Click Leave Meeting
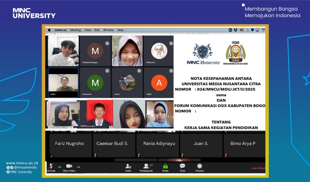This screenshot has width=310, height=182. point(259,168)
